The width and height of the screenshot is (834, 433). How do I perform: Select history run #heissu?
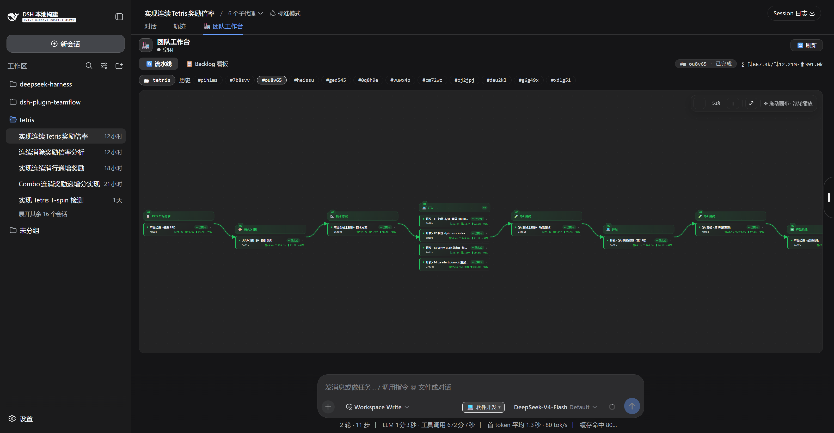[304, 80]
